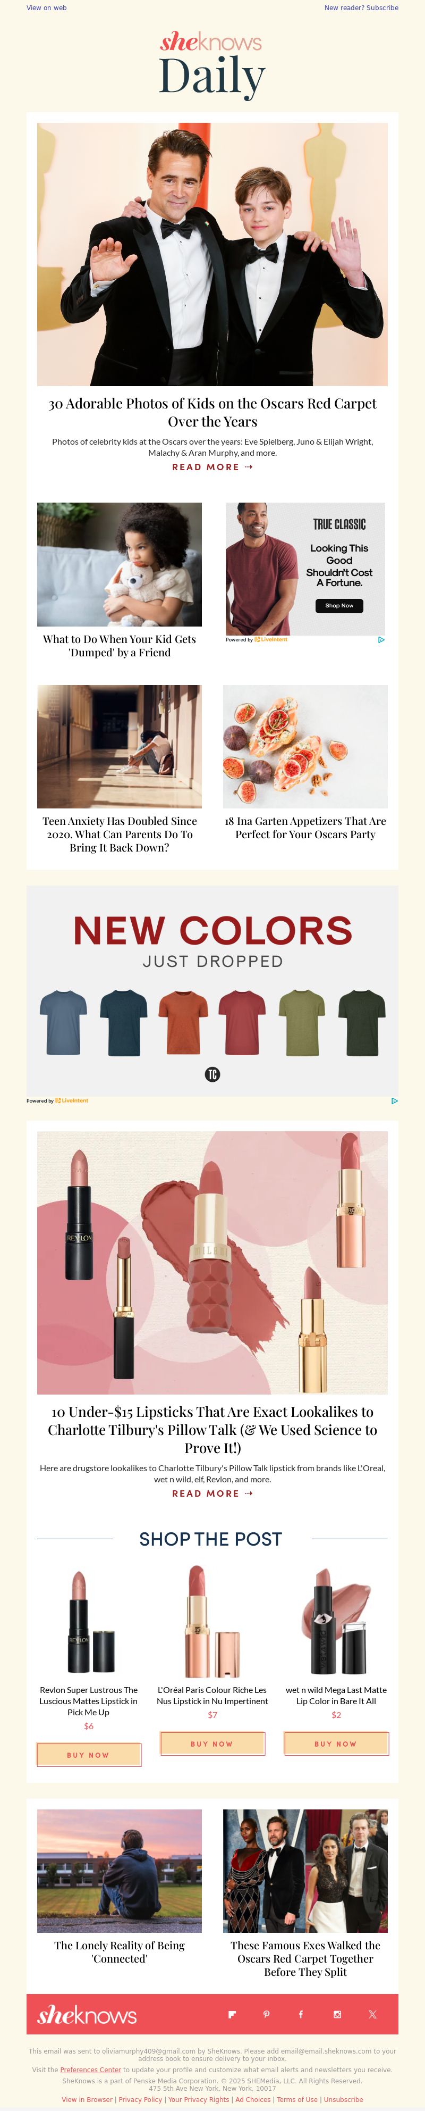The image size is (425, 2111).
Task: Click the View on web link
Action: click(47, 7)
